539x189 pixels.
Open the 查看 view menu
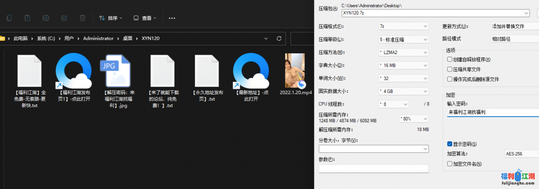144,18
